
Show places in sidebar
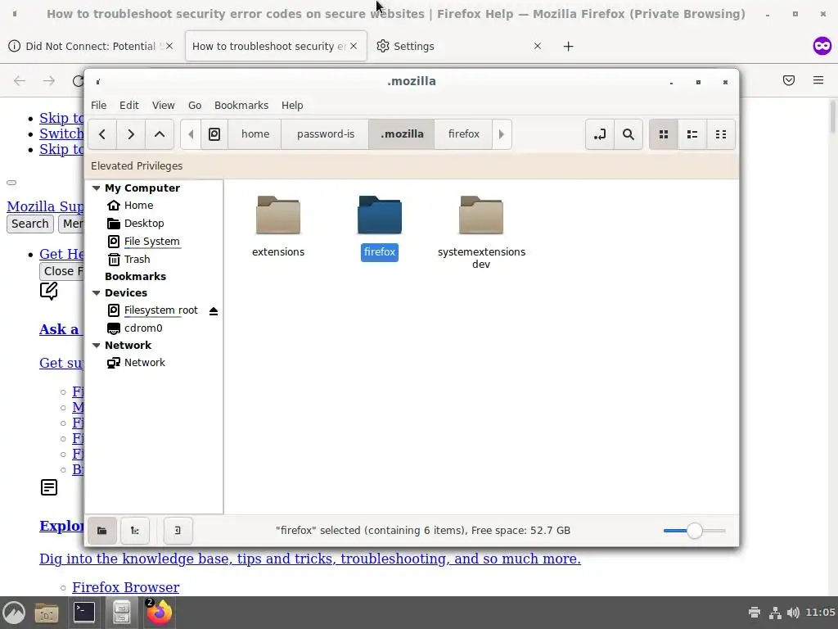pyautogui.click(x=101, y=531)
